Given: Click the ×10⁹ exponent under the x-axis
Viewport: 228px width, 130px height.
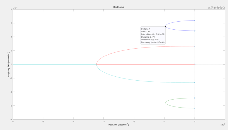Looking at the screenshot, I should pyautogui.click(x=223, y=125).
